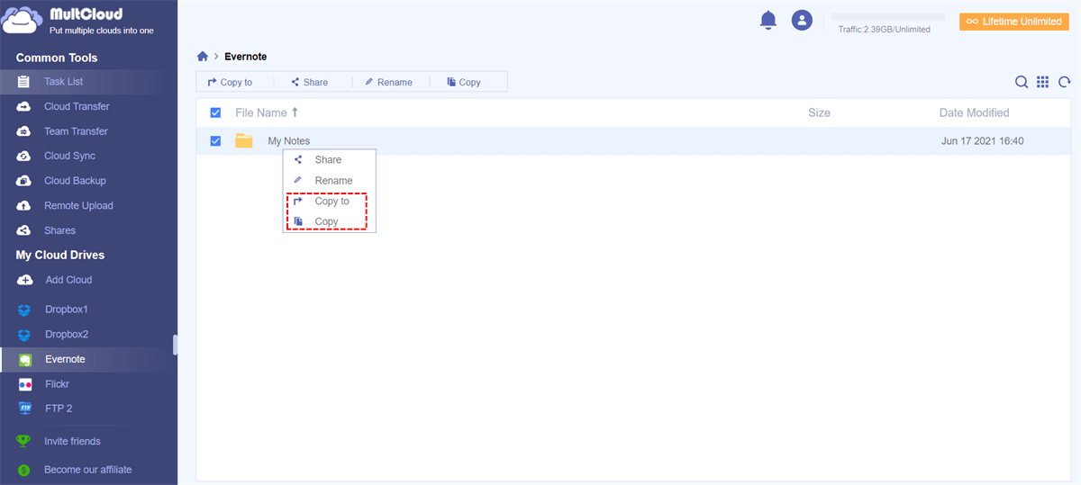Click the Date Modified column header
Image resolution: width=1081 pixels, height=485 pixels.
(974, 112)
